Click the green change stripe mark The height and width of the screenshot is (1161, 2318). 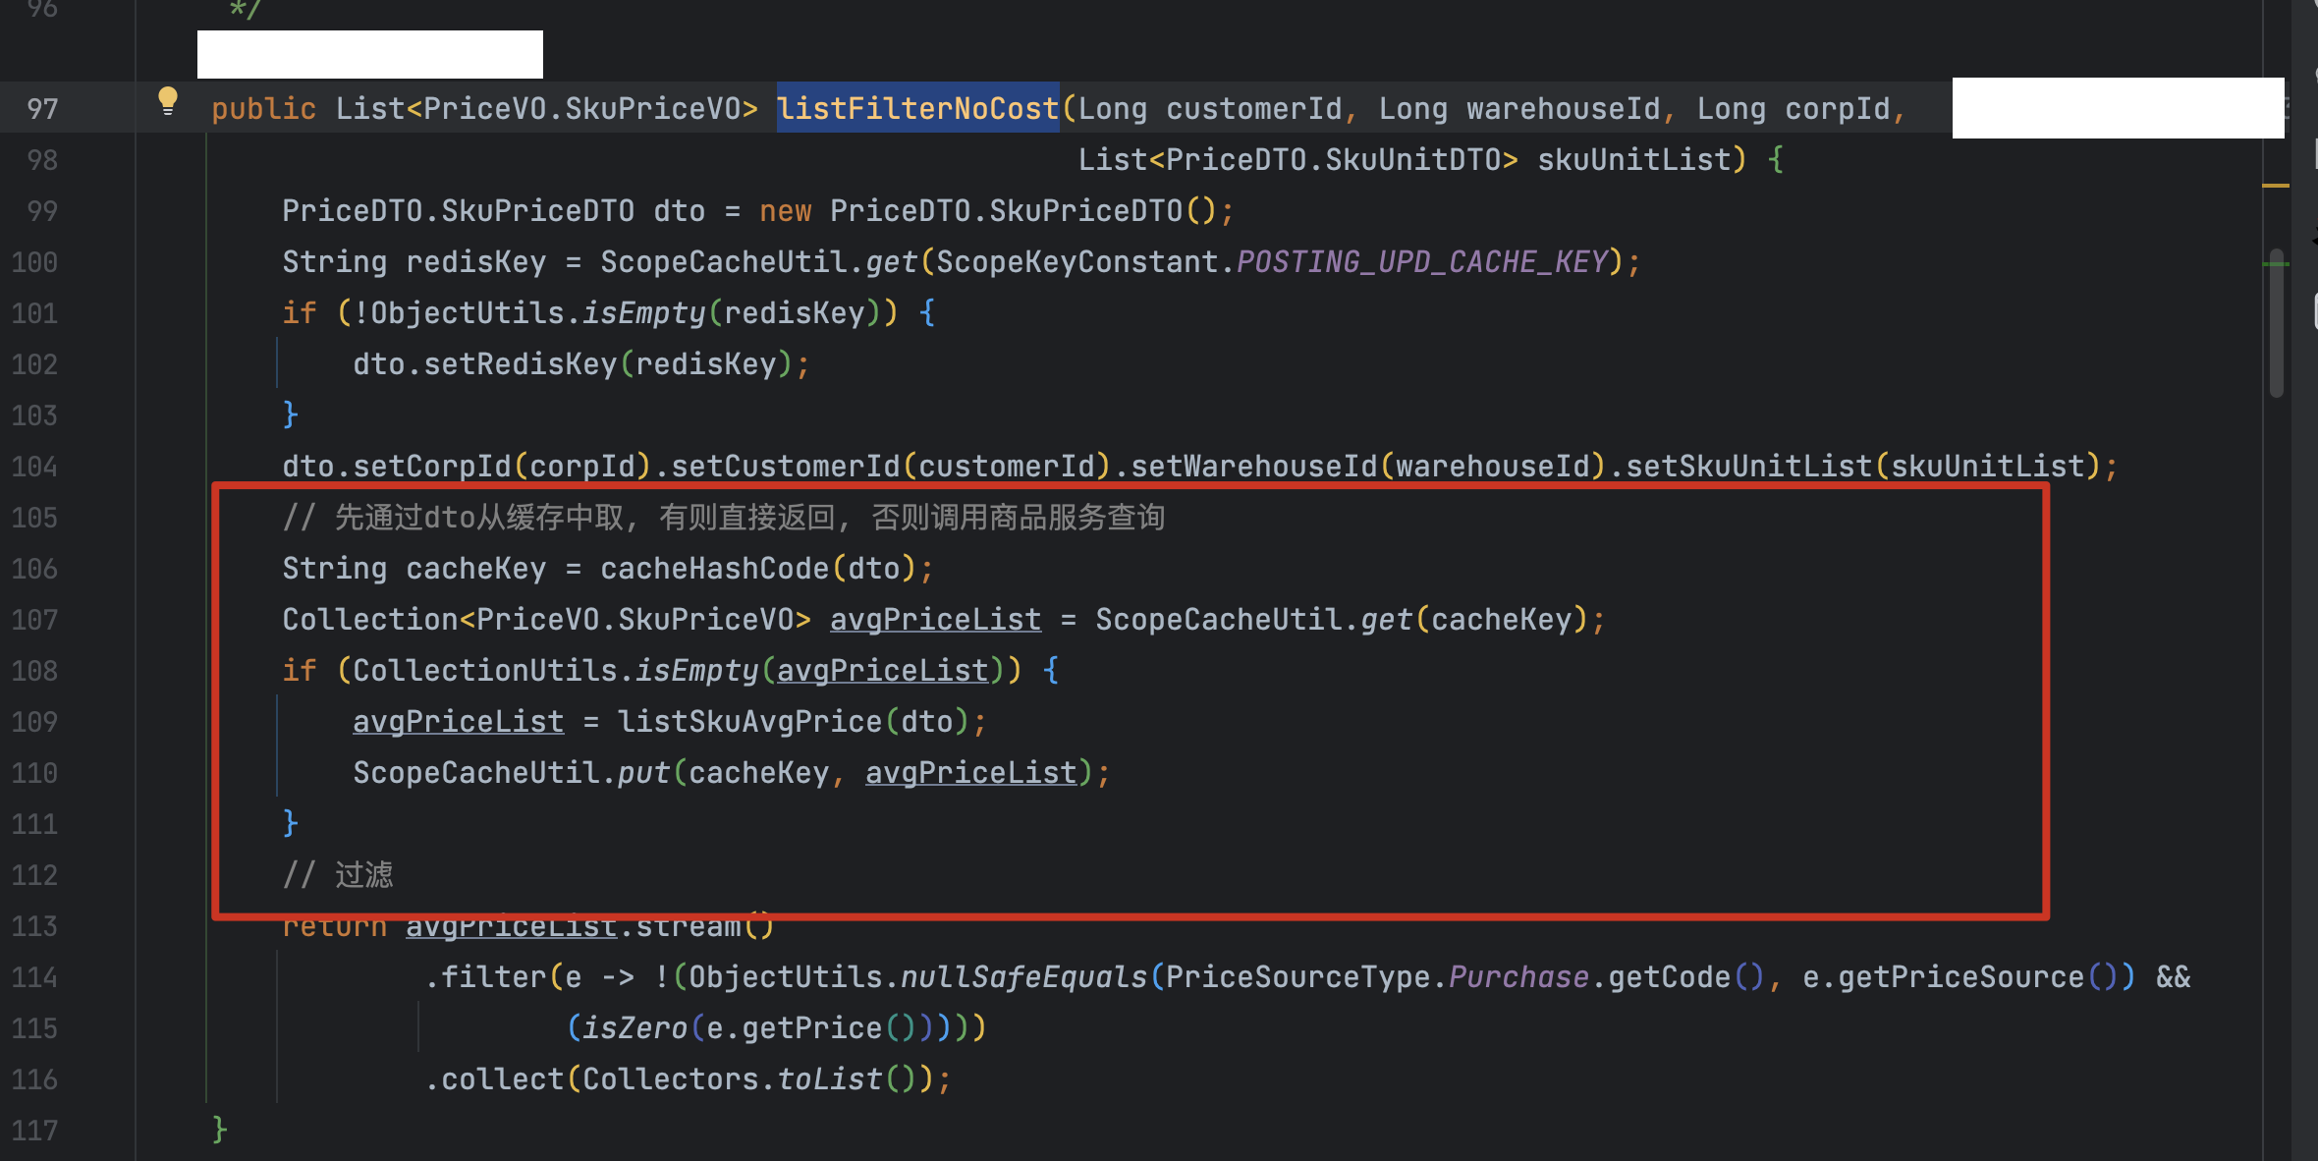point(2275,263)
